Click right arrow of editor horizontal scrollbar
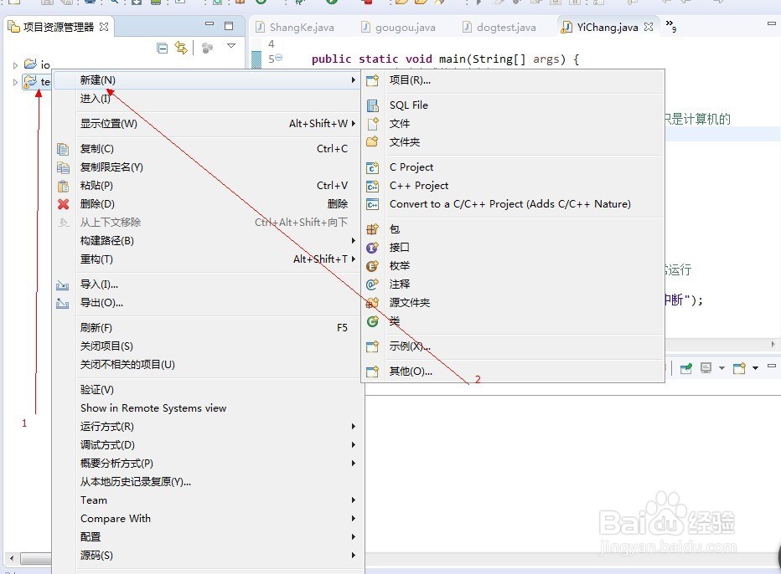Viewport: 781px width, 574px height. [773, 344]
